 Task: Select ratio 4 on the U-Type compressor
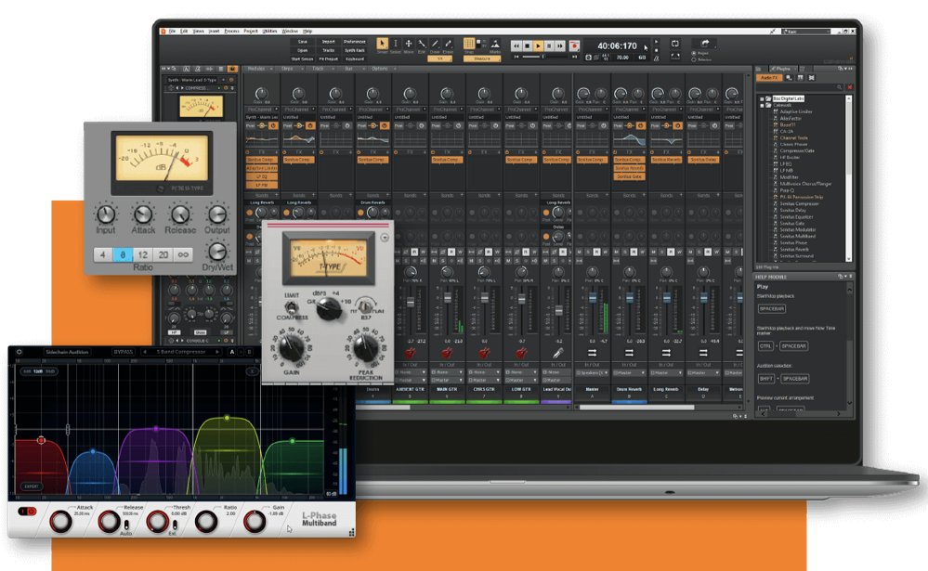coord(102,254)
